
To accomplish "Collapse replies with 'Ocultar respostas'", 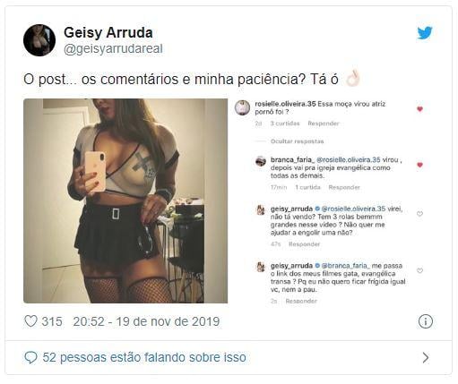I will point(297,141).
